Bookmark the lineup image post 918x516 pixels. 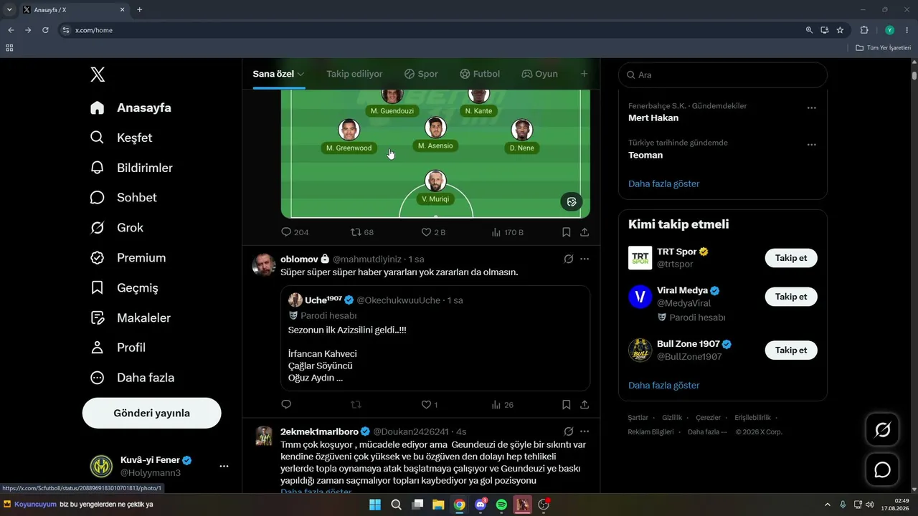pos(567,232)
